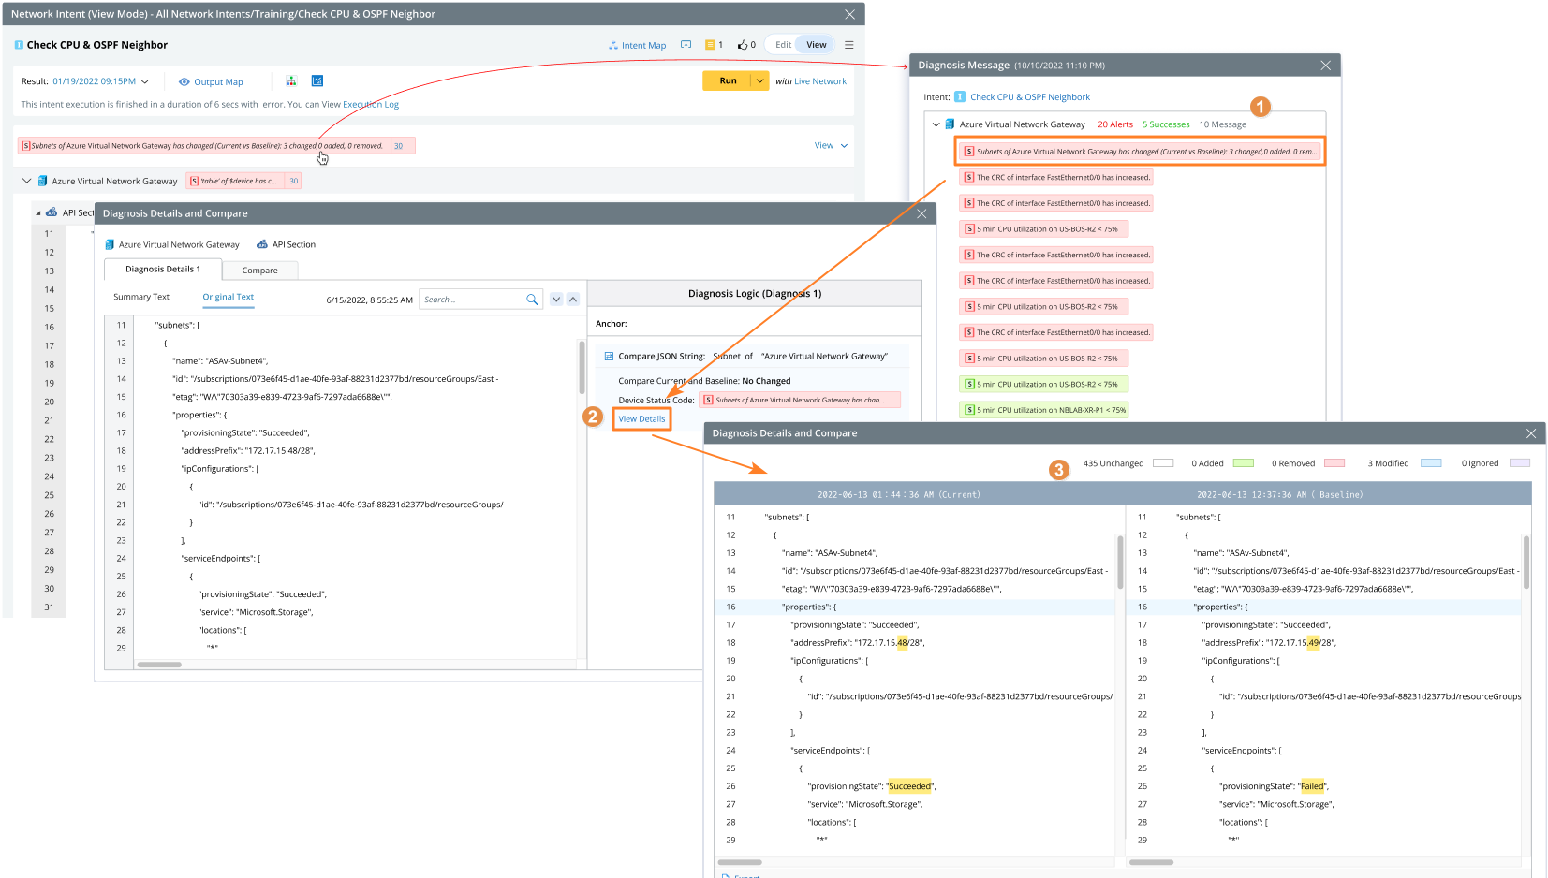This screenshot has width=1548, height=878.
Task: Click the Live Network link
Action: pos(820,81)
